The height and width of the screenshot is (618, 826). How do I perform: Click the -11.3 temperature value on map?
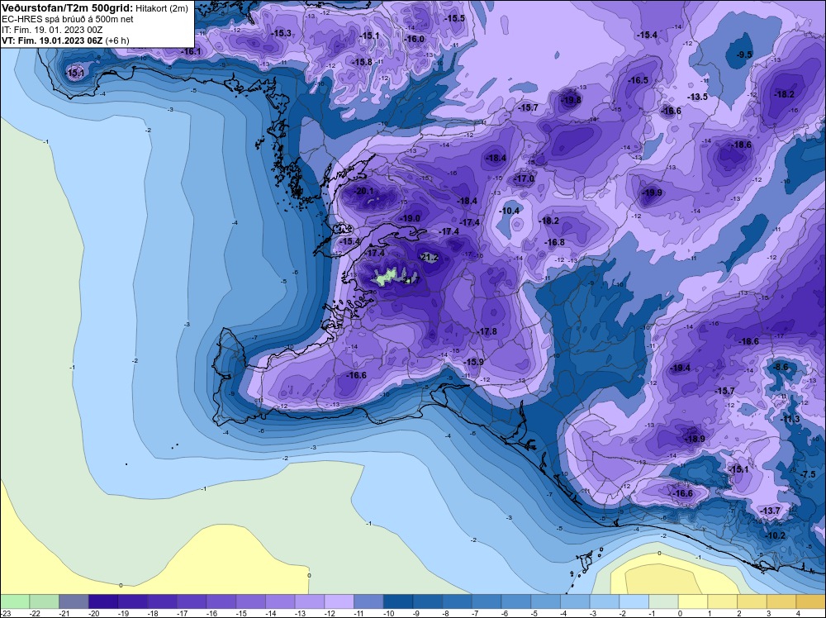791,419
